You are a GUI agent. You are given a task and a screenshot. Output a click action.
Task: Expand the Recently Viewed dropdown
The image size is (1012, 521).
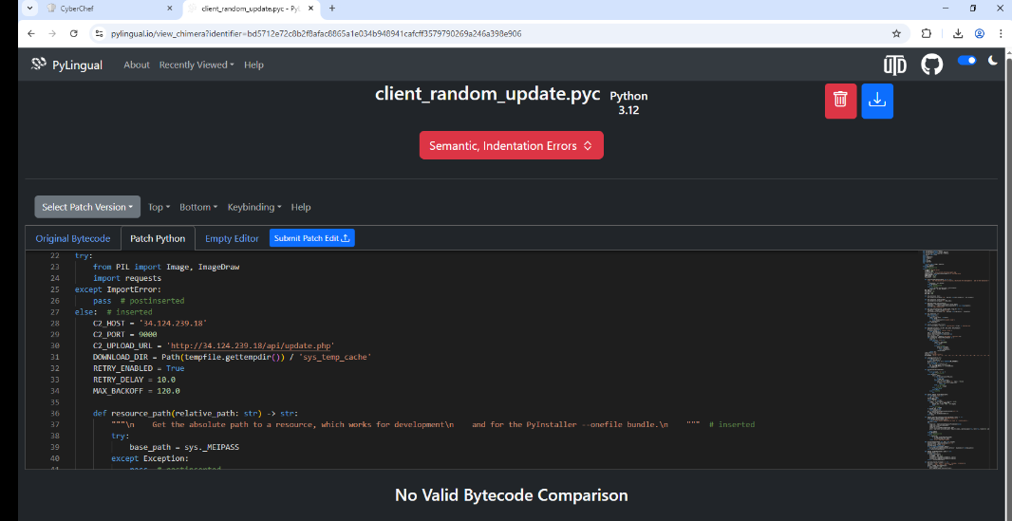click(197, 65)
